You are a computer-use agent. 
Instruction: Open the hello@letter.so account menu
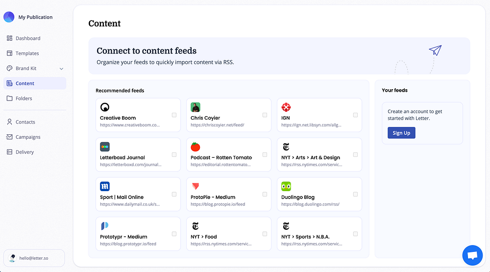34,258
